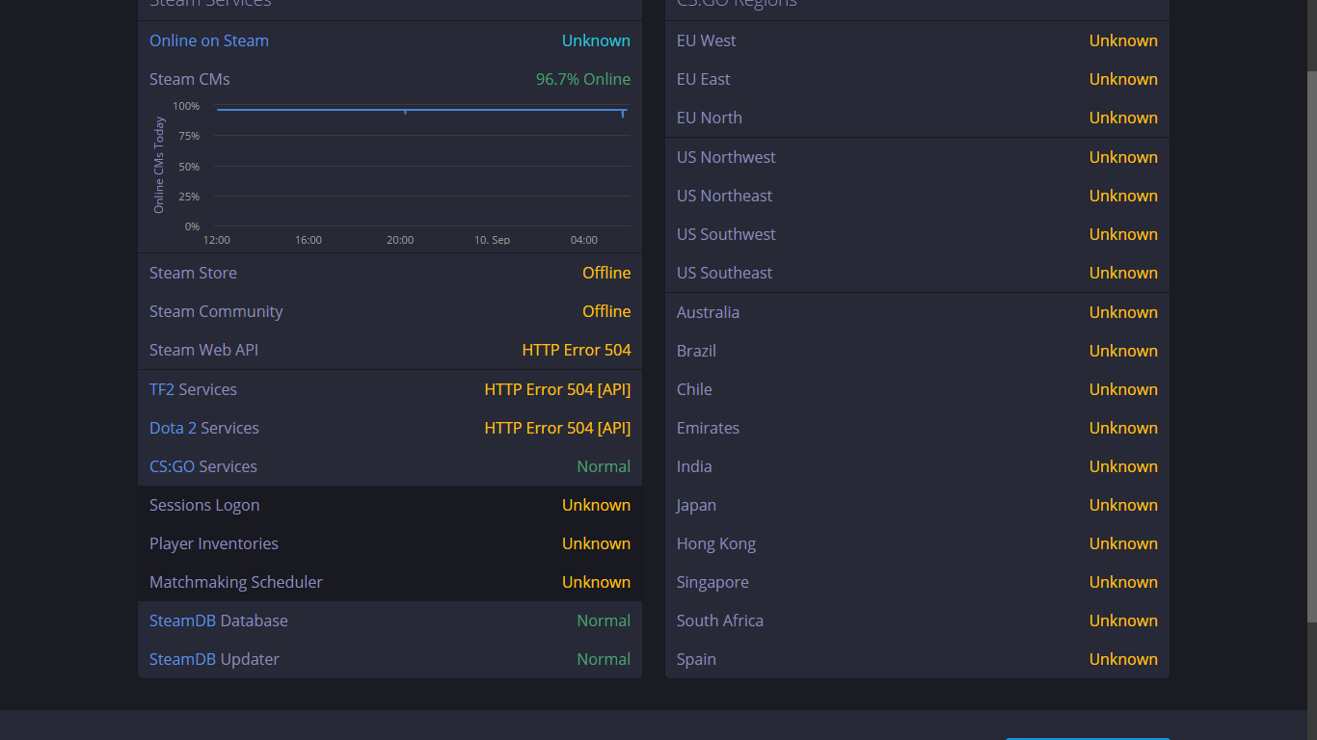This screenshot has width=1317, height=740.
Task: Select the Emirates region label
Action: [x=708, y=428]
